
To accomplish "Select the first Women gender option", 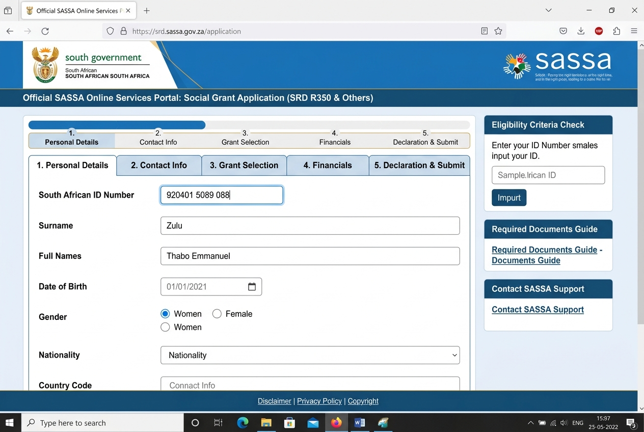I will [165, 314].
